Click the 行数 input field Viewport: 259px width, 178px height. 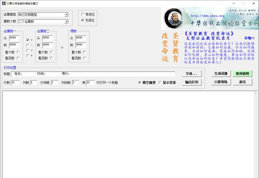click(x=15, y=82)
